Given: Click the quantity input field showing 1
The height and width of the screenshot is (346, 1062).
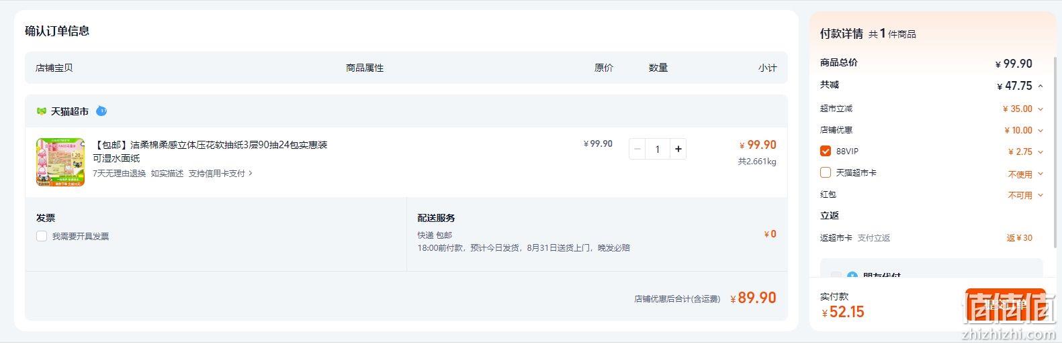Looking at the screenshot, I should (658, 149).
